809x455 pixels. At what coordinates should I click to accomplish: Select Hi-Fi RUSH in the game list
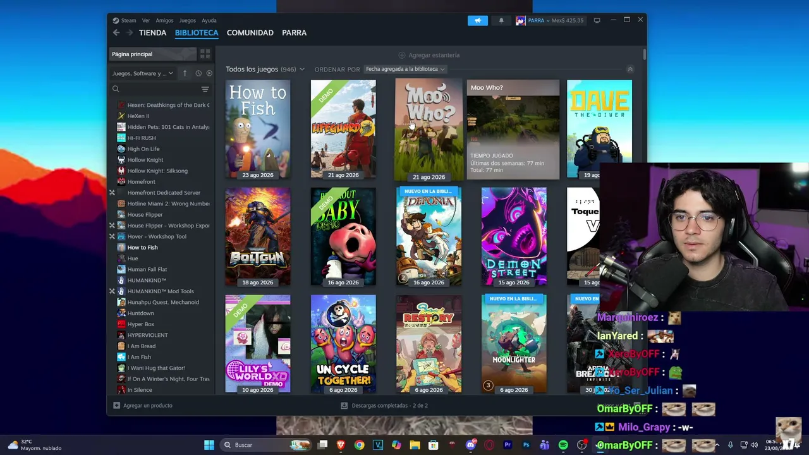coord(142,138)
